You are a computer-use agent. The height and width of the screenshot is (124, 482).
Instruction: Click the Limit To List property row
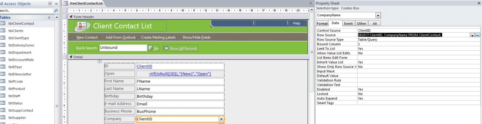pos(398,49)
